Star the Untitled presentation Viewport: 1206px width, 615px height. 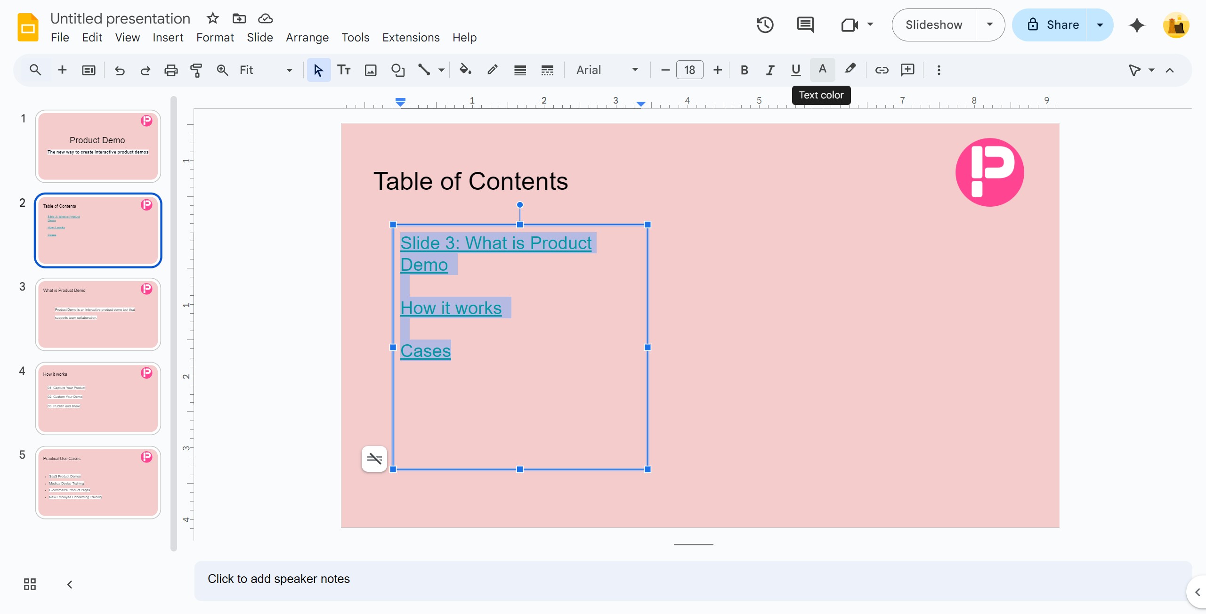(x=213, y=18)
